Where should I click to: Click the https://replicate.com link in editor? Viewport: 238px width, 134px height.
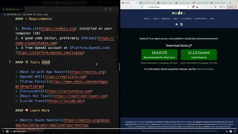click(65, 77)
